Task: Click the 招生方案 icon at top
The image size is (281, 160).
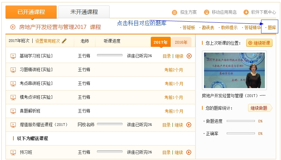Action: pyautogui.click(x=175, y=12)
